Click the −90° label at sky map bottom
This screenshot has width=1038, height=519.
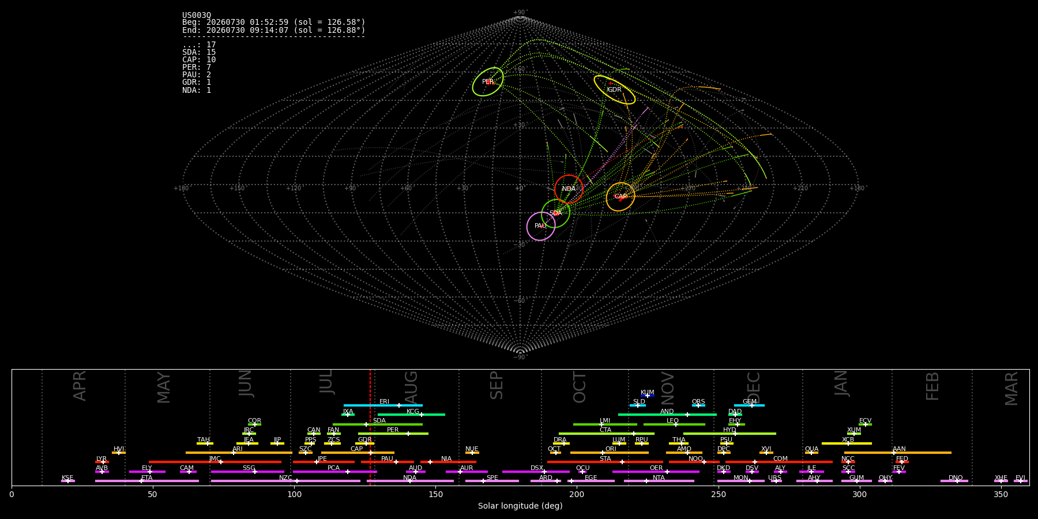click(x=520, y=358)
